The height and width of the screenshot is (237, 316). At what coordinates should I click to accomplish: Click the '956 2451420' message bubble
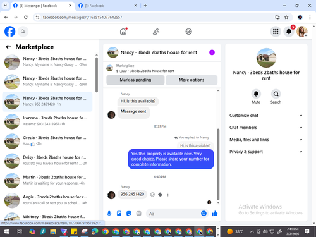[132, 194]
